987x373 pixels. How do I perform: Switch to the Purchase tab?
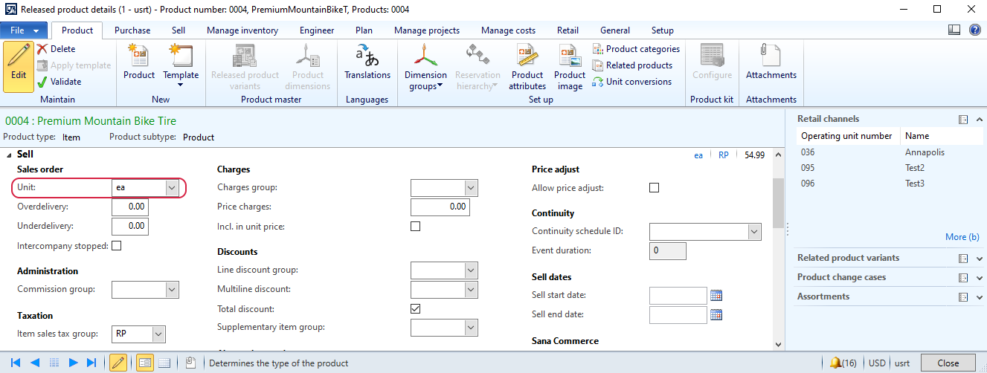(132, 30)
